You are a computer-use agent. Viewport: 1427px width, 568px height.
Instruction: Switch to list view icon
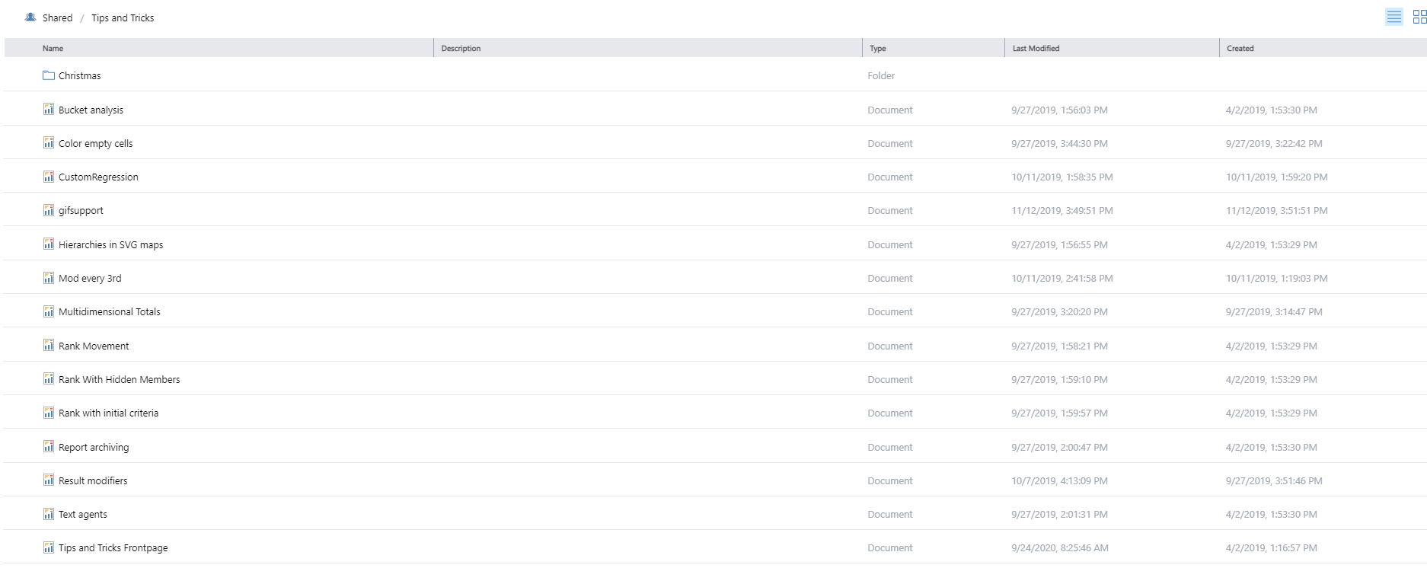(1394, 17)
